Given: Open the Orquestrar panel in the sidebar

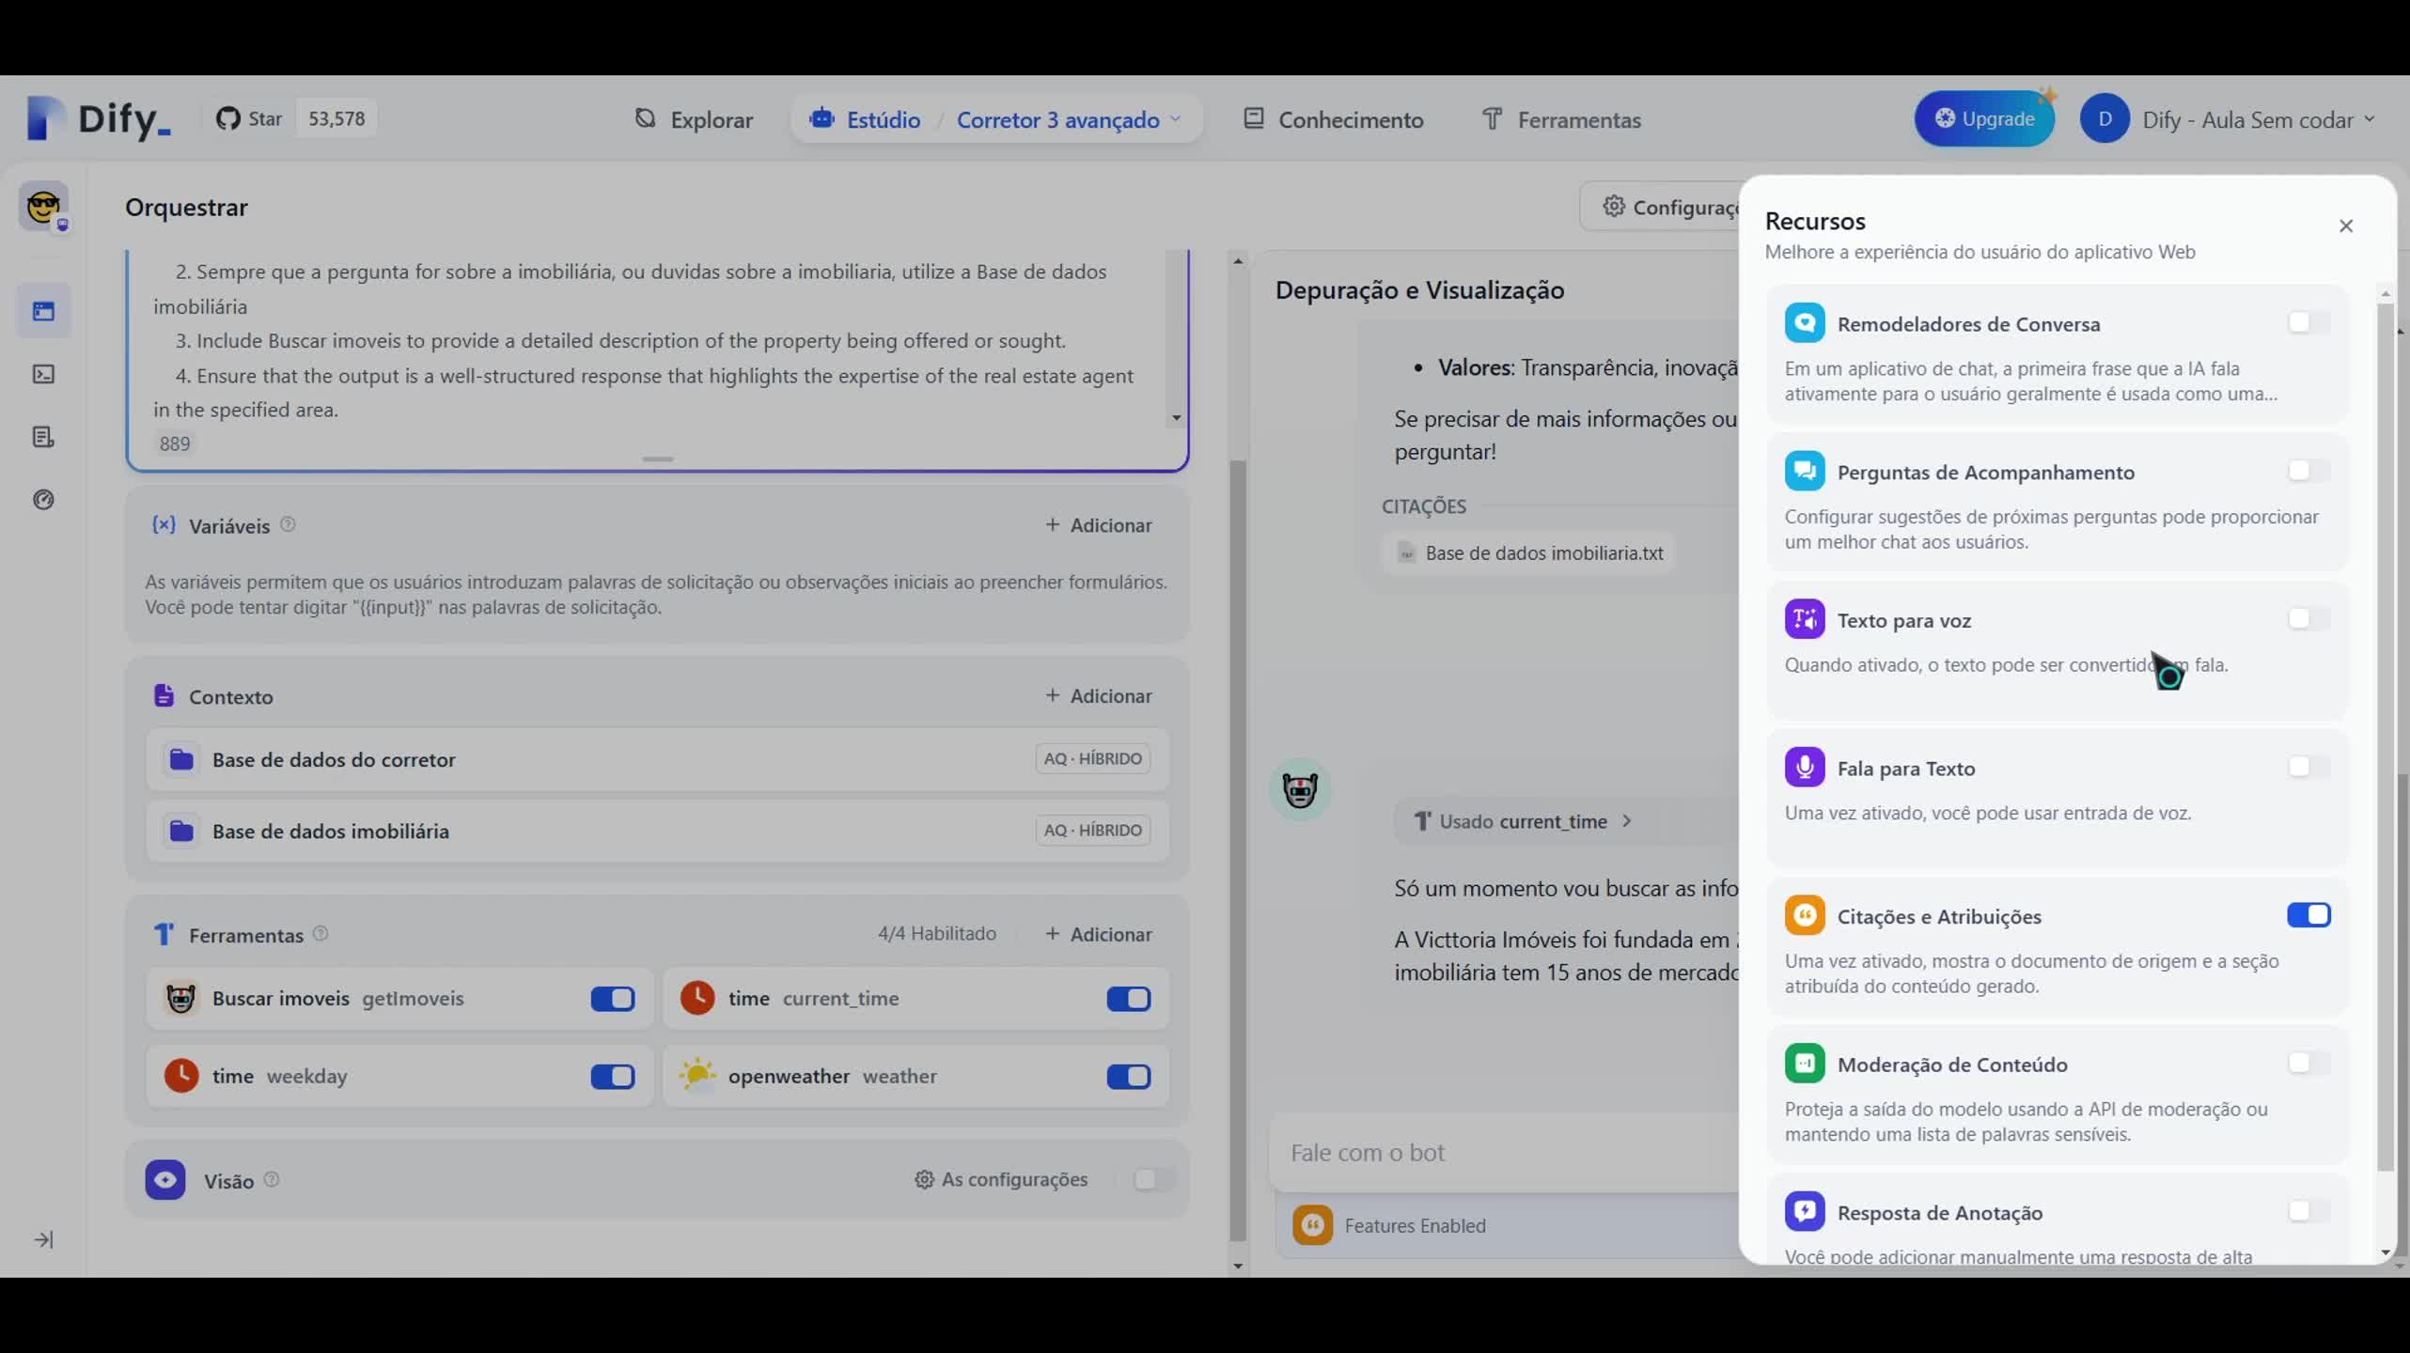Looking at the screenshot, I should tap(44, 310).
